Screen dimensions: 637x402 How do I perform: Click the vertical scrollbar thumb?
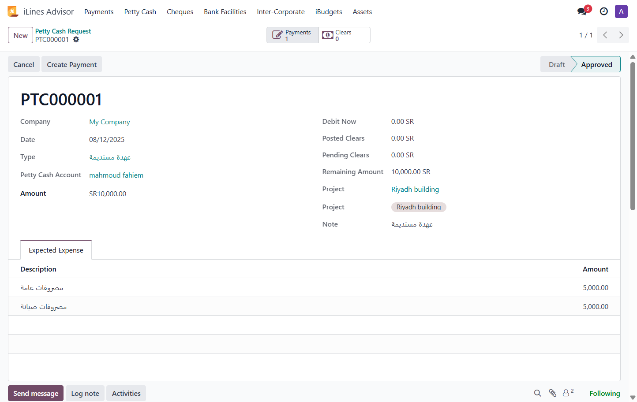coord(633,137)
